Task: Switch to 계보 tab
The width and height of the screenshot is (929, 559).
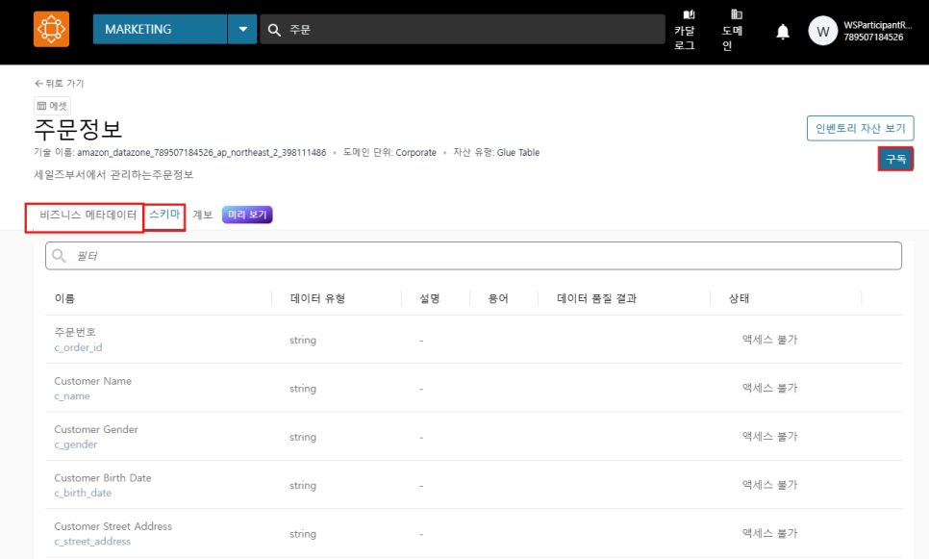Action: coord(202,215)
